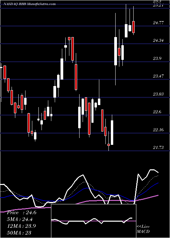Click inside the MACD inset chart

tap(93, 221)
